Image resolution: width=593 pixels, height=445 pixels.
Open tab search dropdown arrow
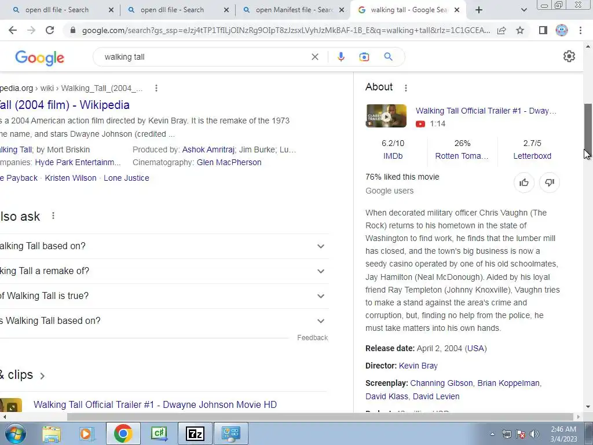coord(524,10)
